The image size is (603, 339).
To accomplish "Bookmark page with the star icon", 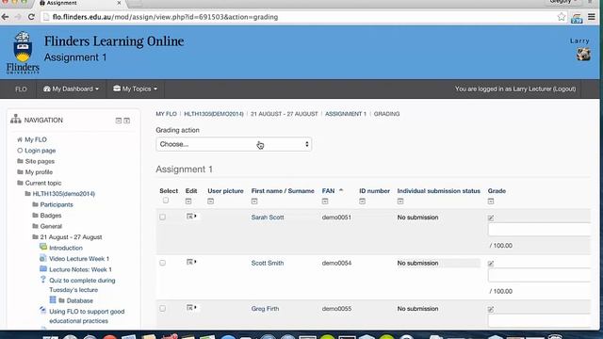I will [x=562, y=17].
